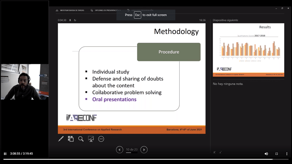Image resolution: width=292 pixels, height=164 pixels.
Task: Click the next slide Results thumbnail
Action: [249, 50]
